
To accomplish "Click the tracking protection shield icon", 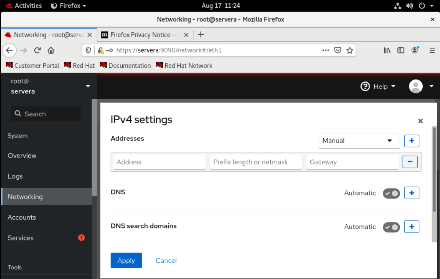I will point(88,50).
